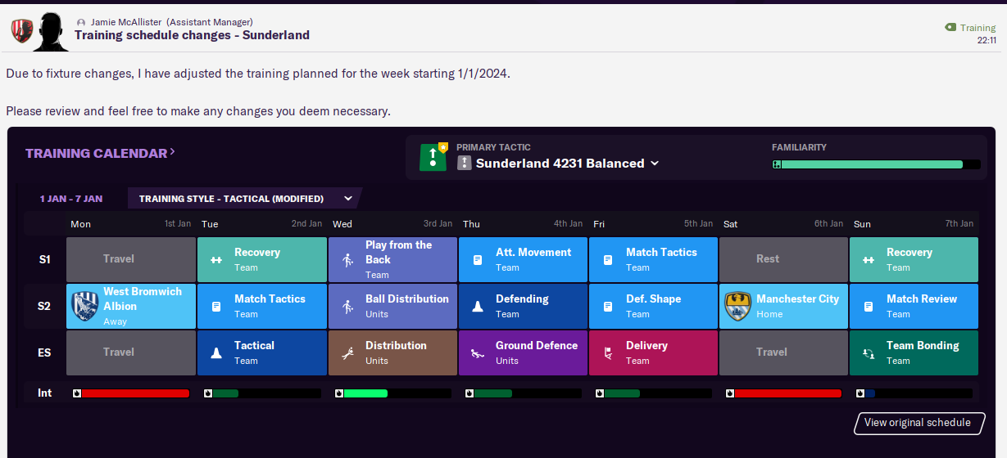
Task: Click the Match Review clipboard icon
Action: (x=869, y=306)
